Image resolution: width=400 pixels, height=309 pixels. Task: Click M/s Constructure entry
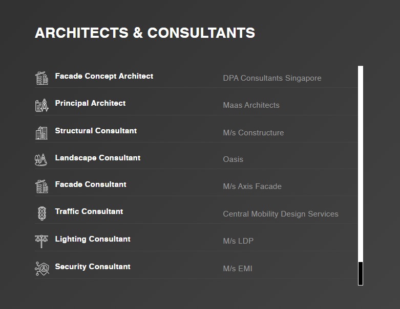(x=254, y=133)
